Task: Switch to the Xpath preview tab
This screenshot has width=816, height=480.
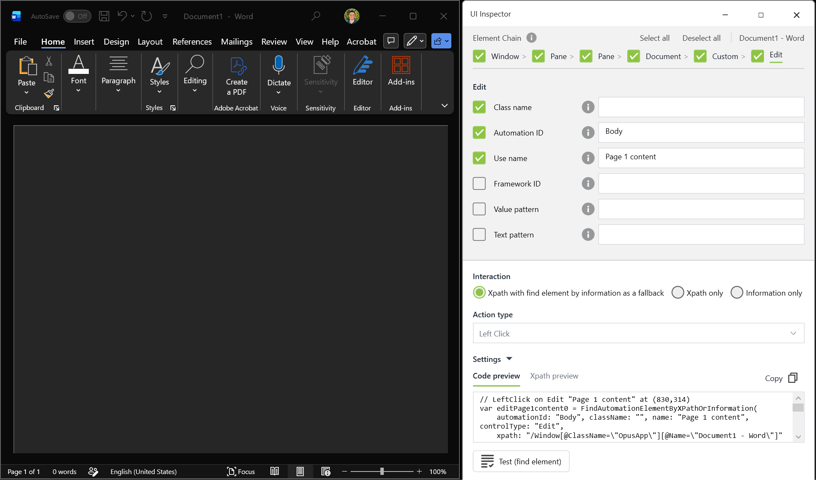Action: click(554, 376)
